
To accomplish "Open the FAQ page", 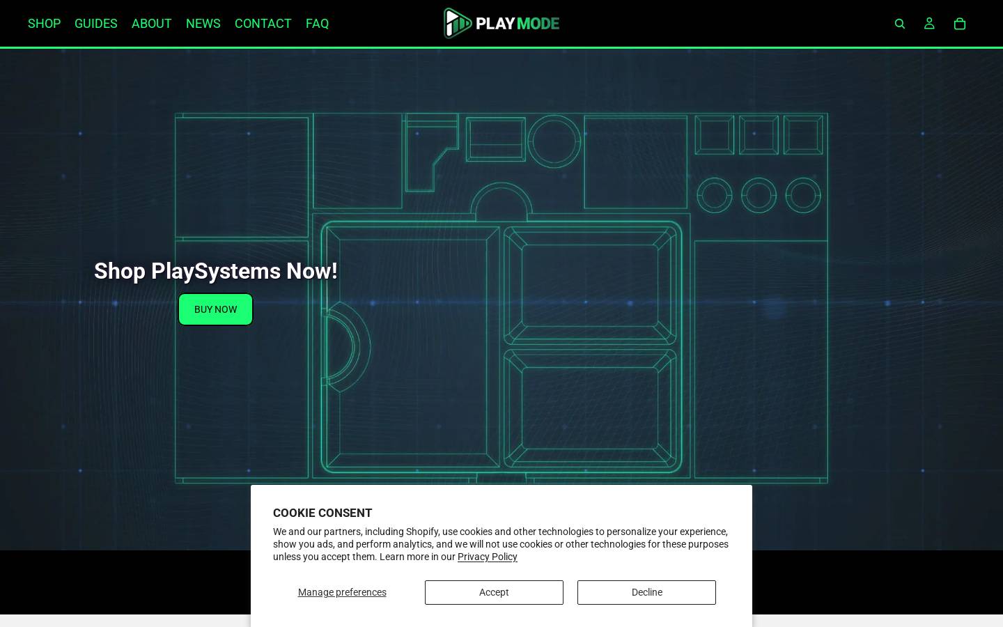I will coord(317,24).
